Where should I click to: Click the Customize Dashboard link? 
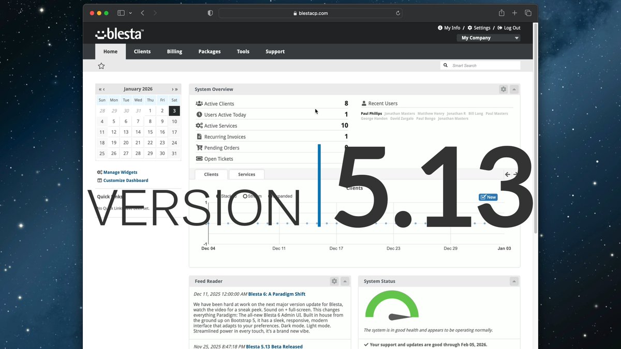(x=126, y=180)
